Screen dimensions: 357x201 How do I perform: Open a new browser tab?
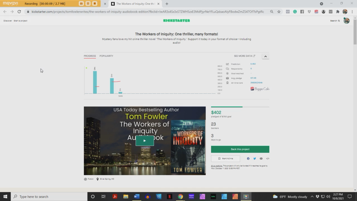167,4
